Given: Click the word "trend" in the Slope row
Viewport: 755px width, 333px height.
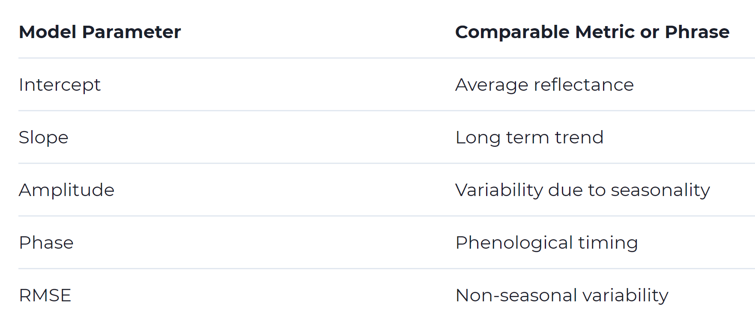Looking at the screenshot, I should (x=579, y=137).
